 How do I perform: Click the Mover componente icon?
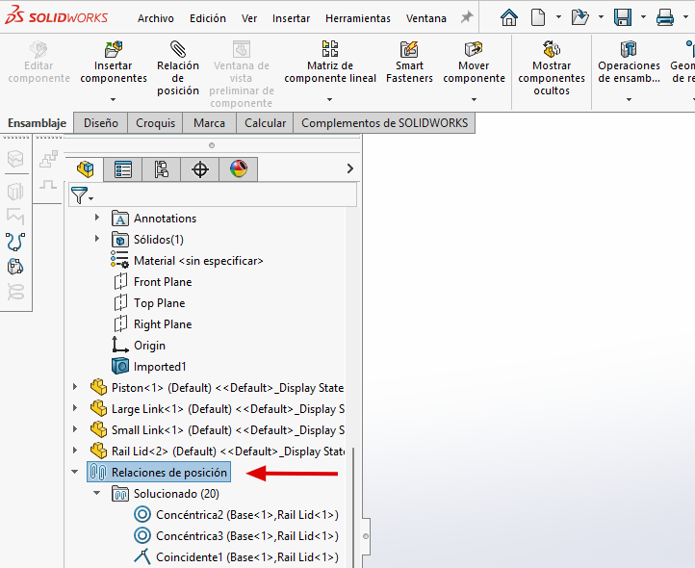(474, 49)
